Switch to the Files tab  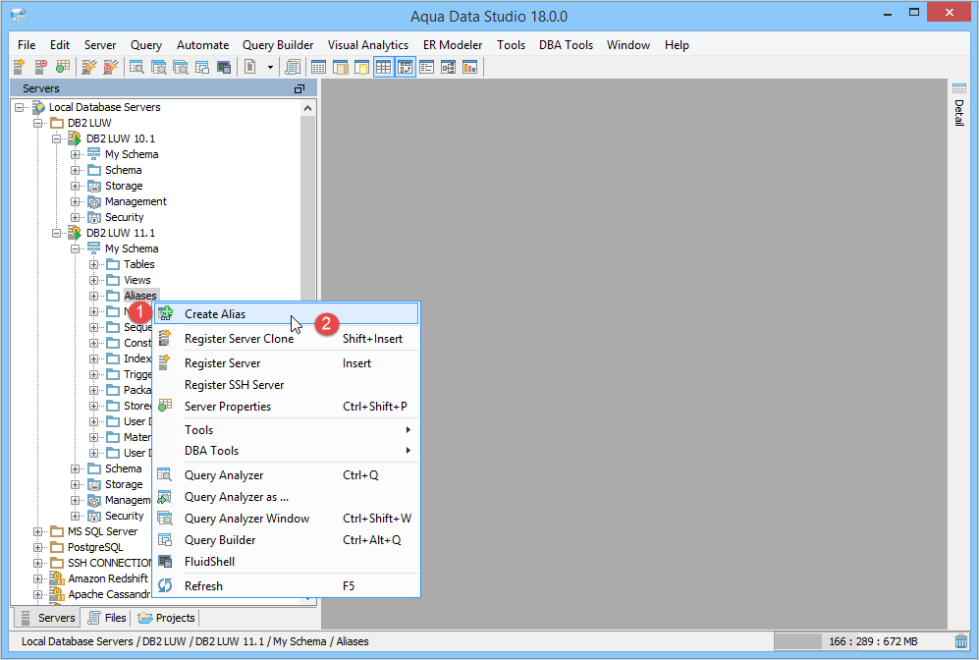pos(107,618)
